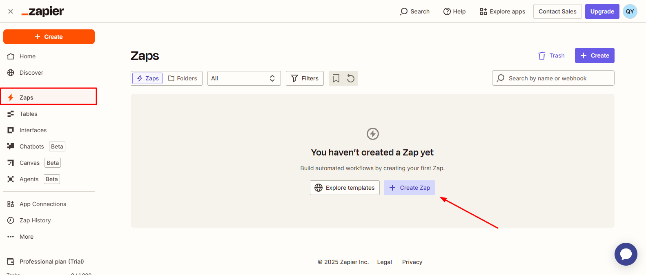Click the purple Create button near Trash

tap(595, 55)
